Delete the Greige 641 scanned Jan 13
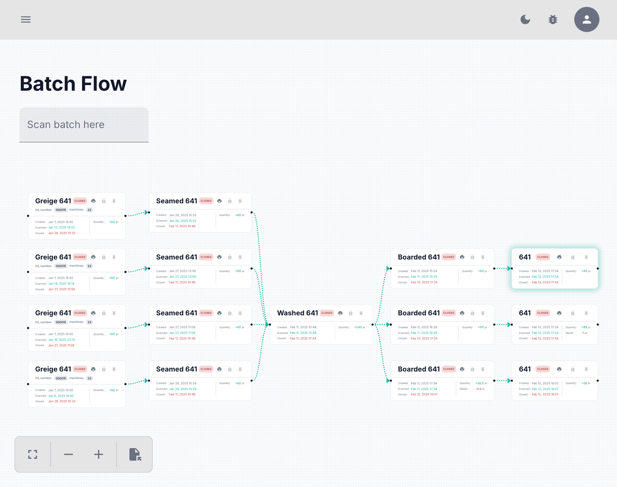This screenshot has height=487, width=617. click(114, 201)
